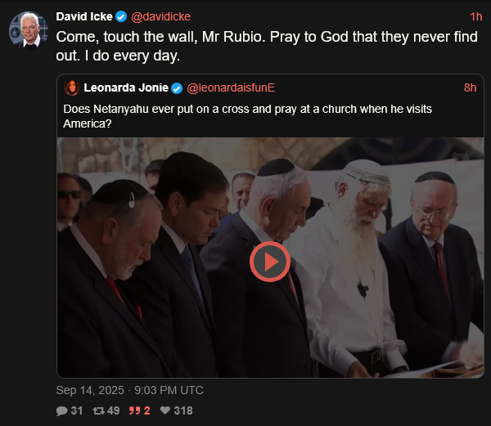
Task: Click the Leonarda Jonie display name
Action: click(x=126, y=87)
